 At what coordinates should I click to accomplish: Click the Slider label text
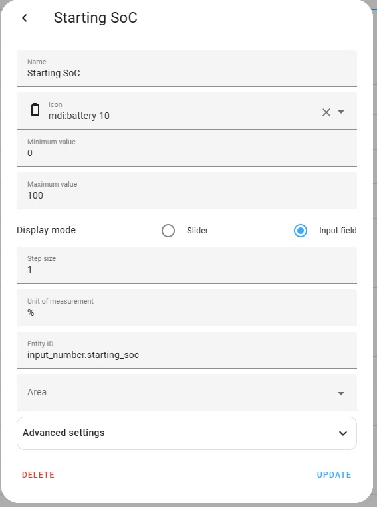pos(197,231)
